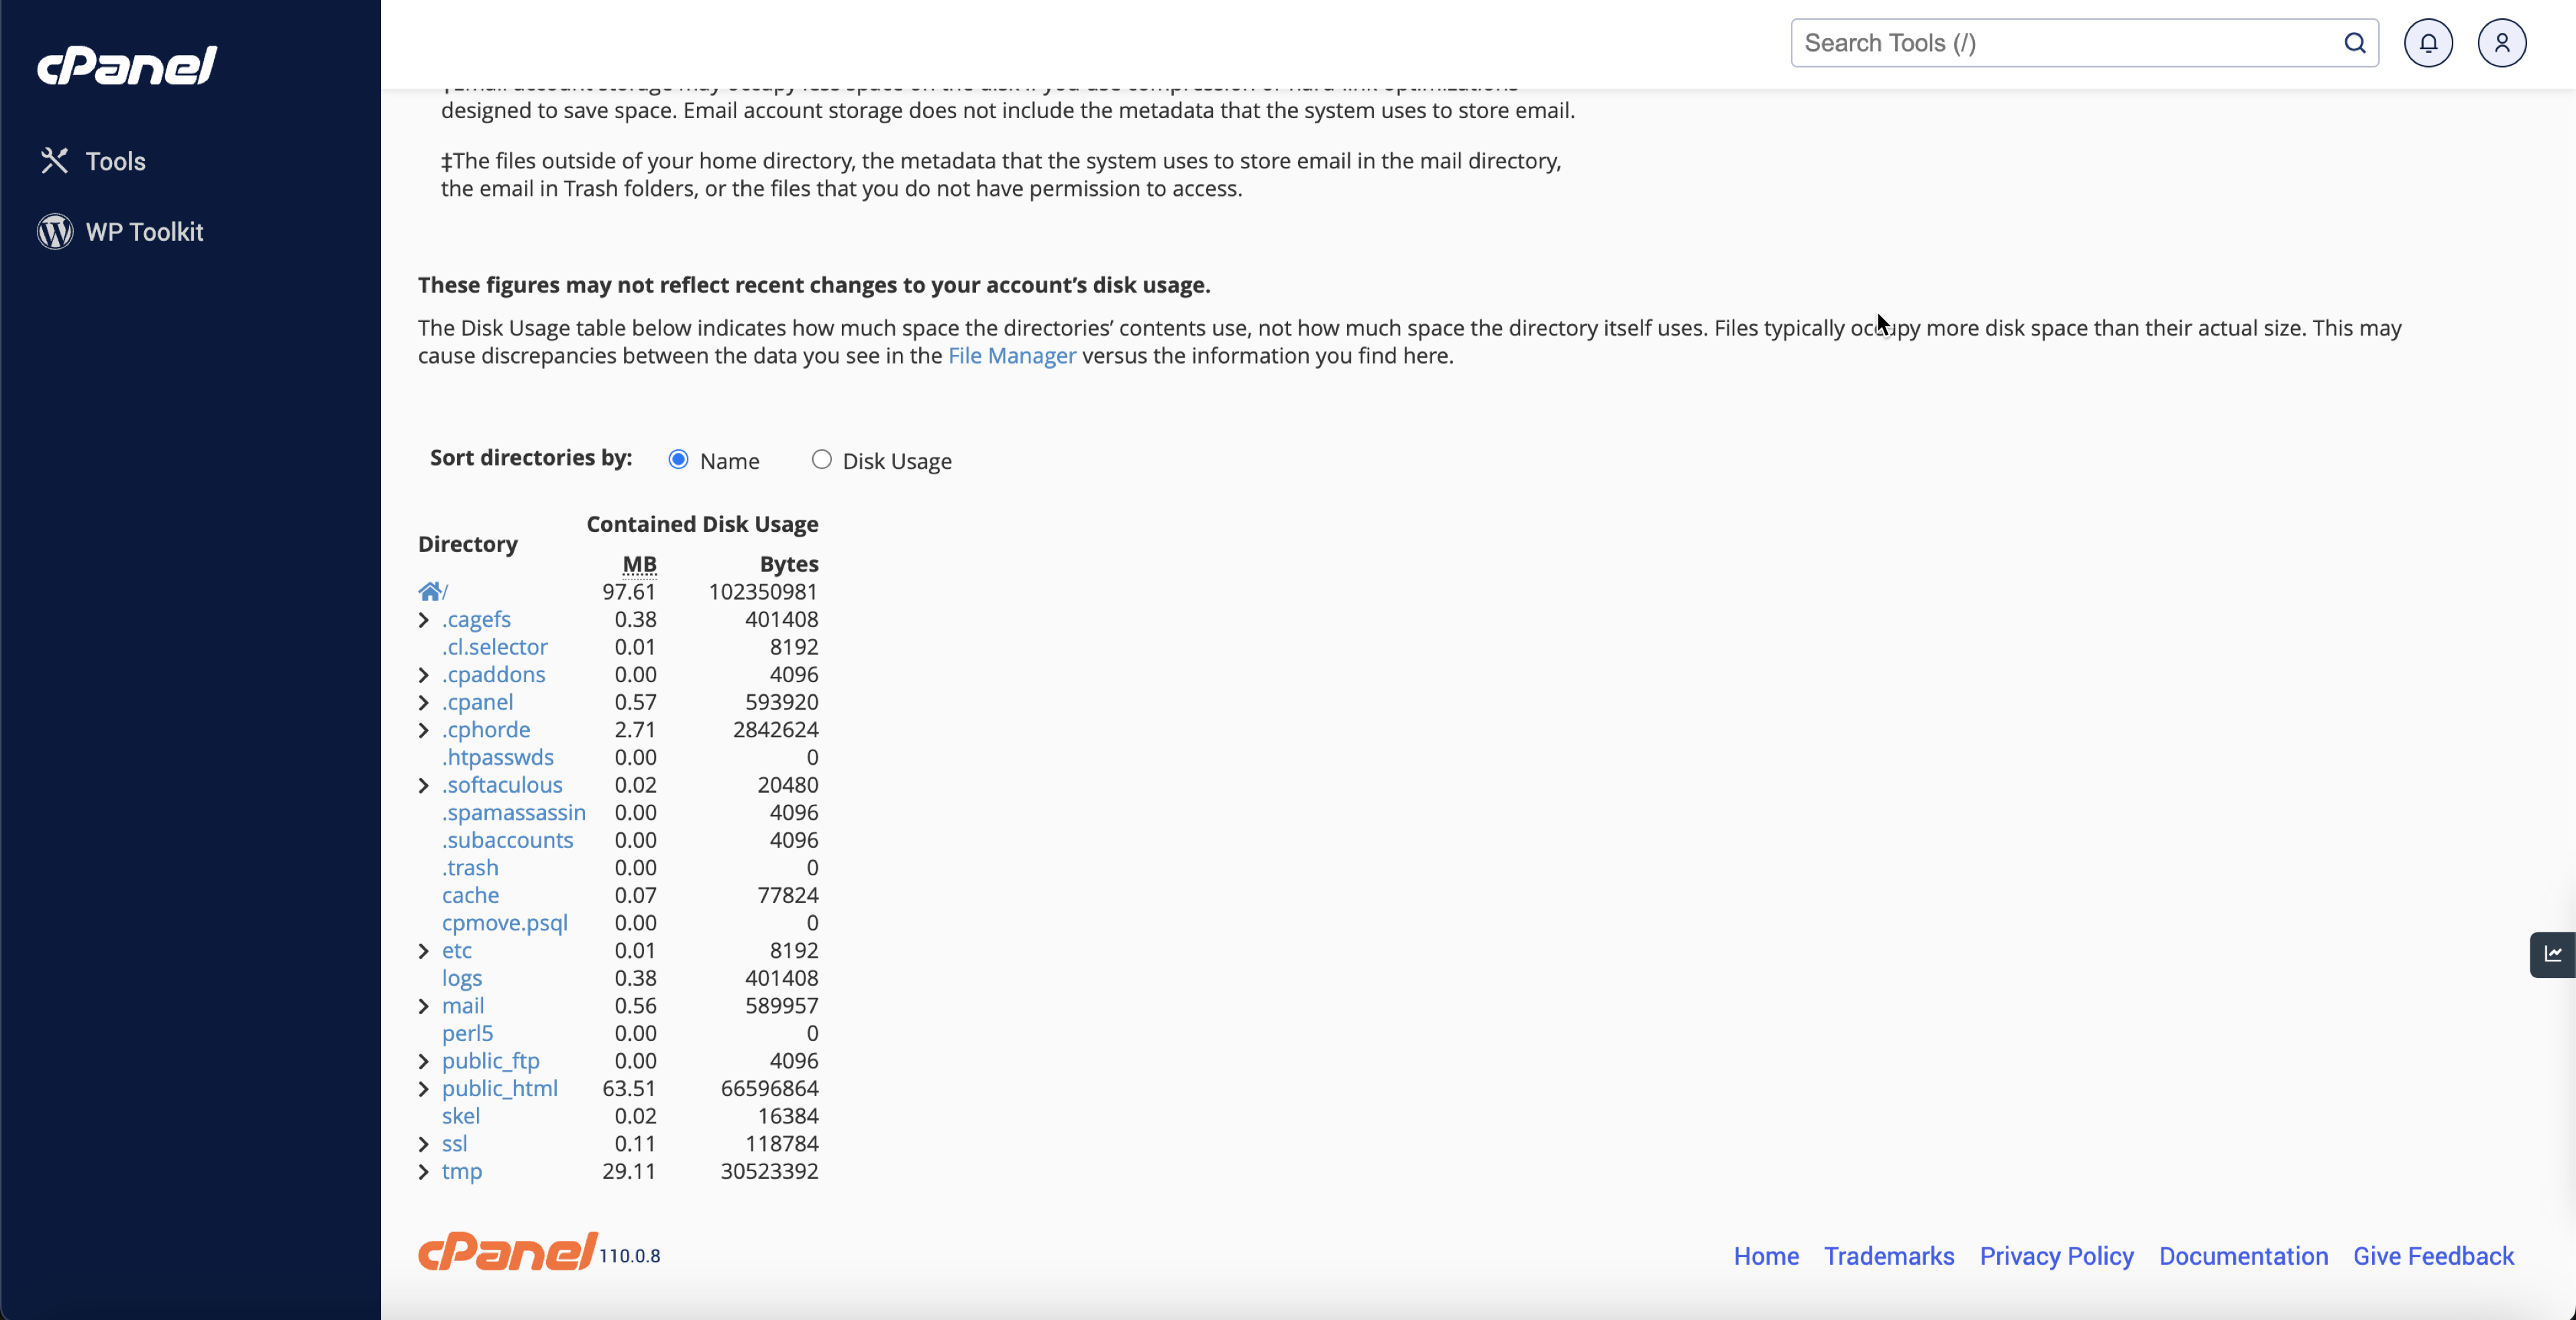
Task: Click the statistics chart side tab
Action: tap(2553, 954)
